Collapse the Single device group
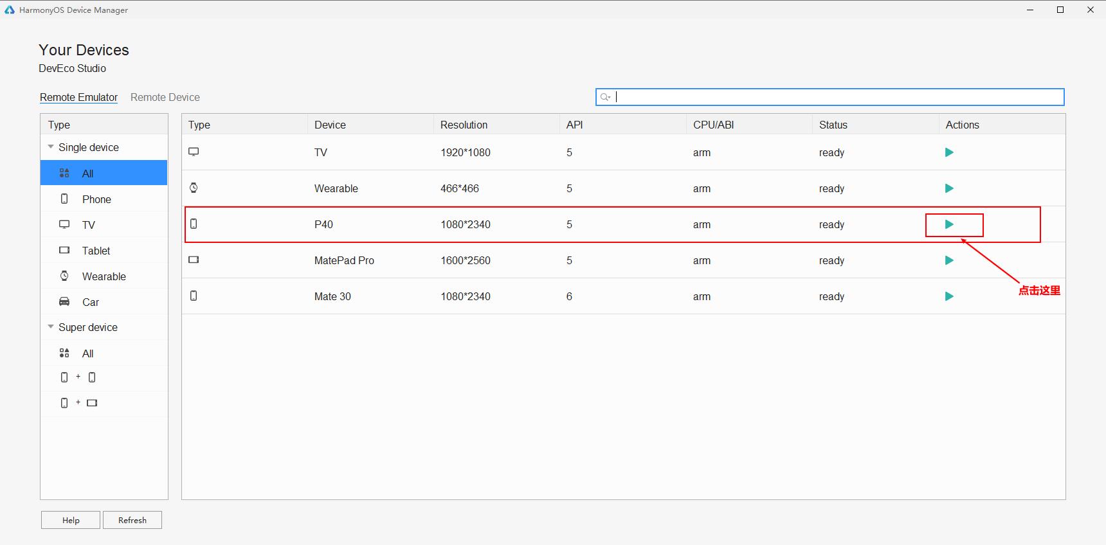Viewport: 1106px width, 545px height. point(51,147)
